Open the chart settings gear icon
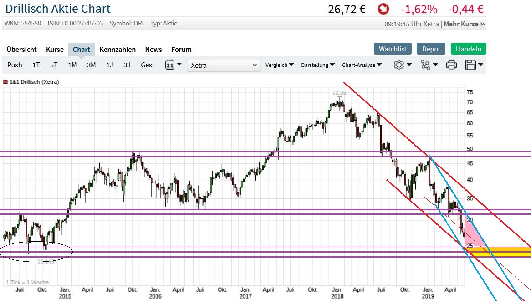The image size is (531, 304). [398, 65]
